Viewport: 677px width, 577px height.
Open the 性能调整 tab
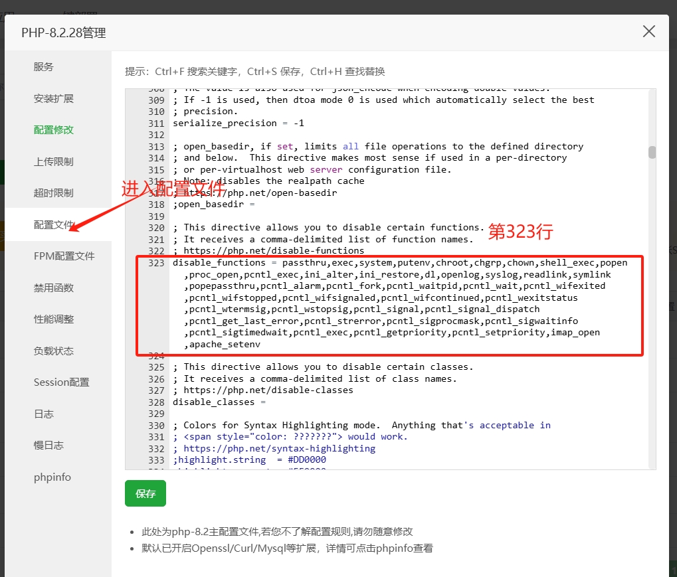tap(54, 319)
